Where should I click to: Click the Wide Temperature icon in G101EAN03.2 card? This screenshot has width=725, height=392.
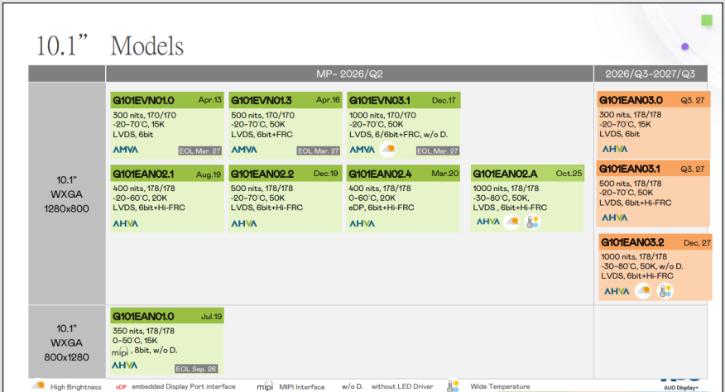(665, 291)
